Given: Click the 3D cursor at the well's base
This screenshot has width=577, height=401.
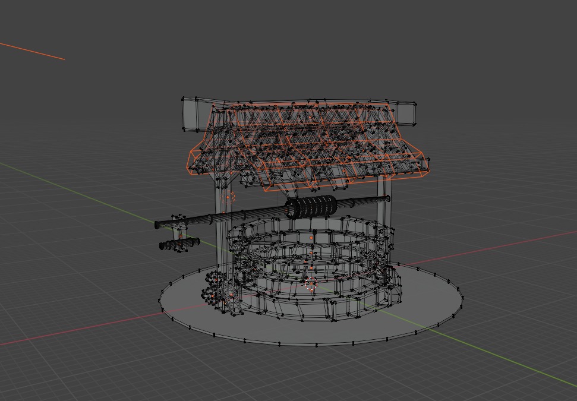Looking at the screenshot, I should [311, 284].
